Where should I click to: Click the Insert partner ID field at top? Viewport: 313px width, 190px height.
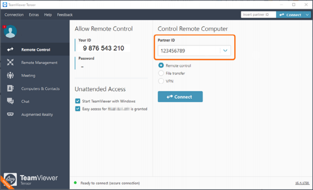pos(259,14)
